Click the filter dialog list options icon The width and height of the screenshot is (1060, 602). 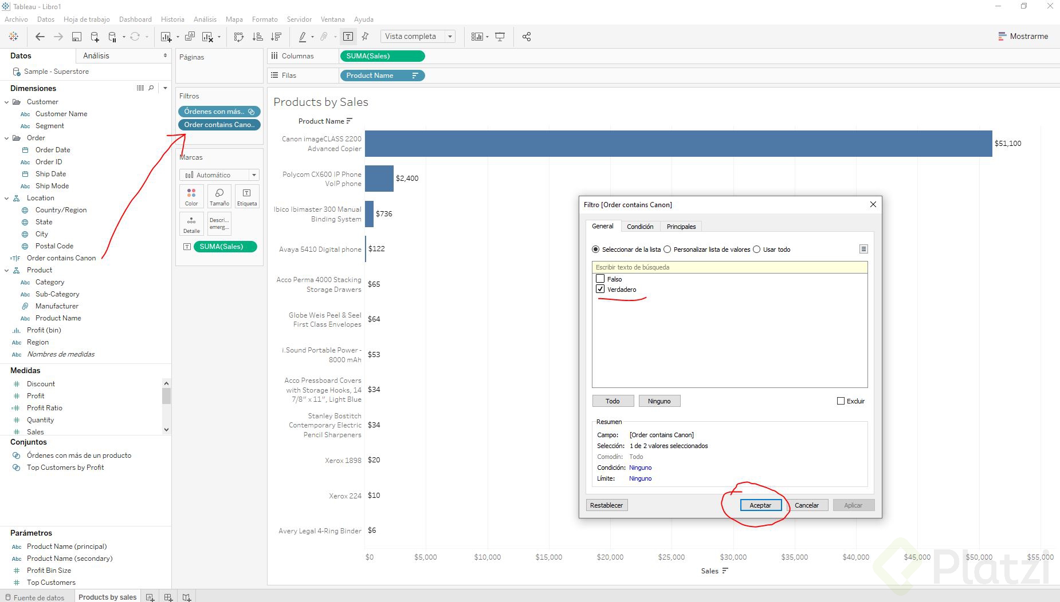pyautogui.click(x=863, y=249)
